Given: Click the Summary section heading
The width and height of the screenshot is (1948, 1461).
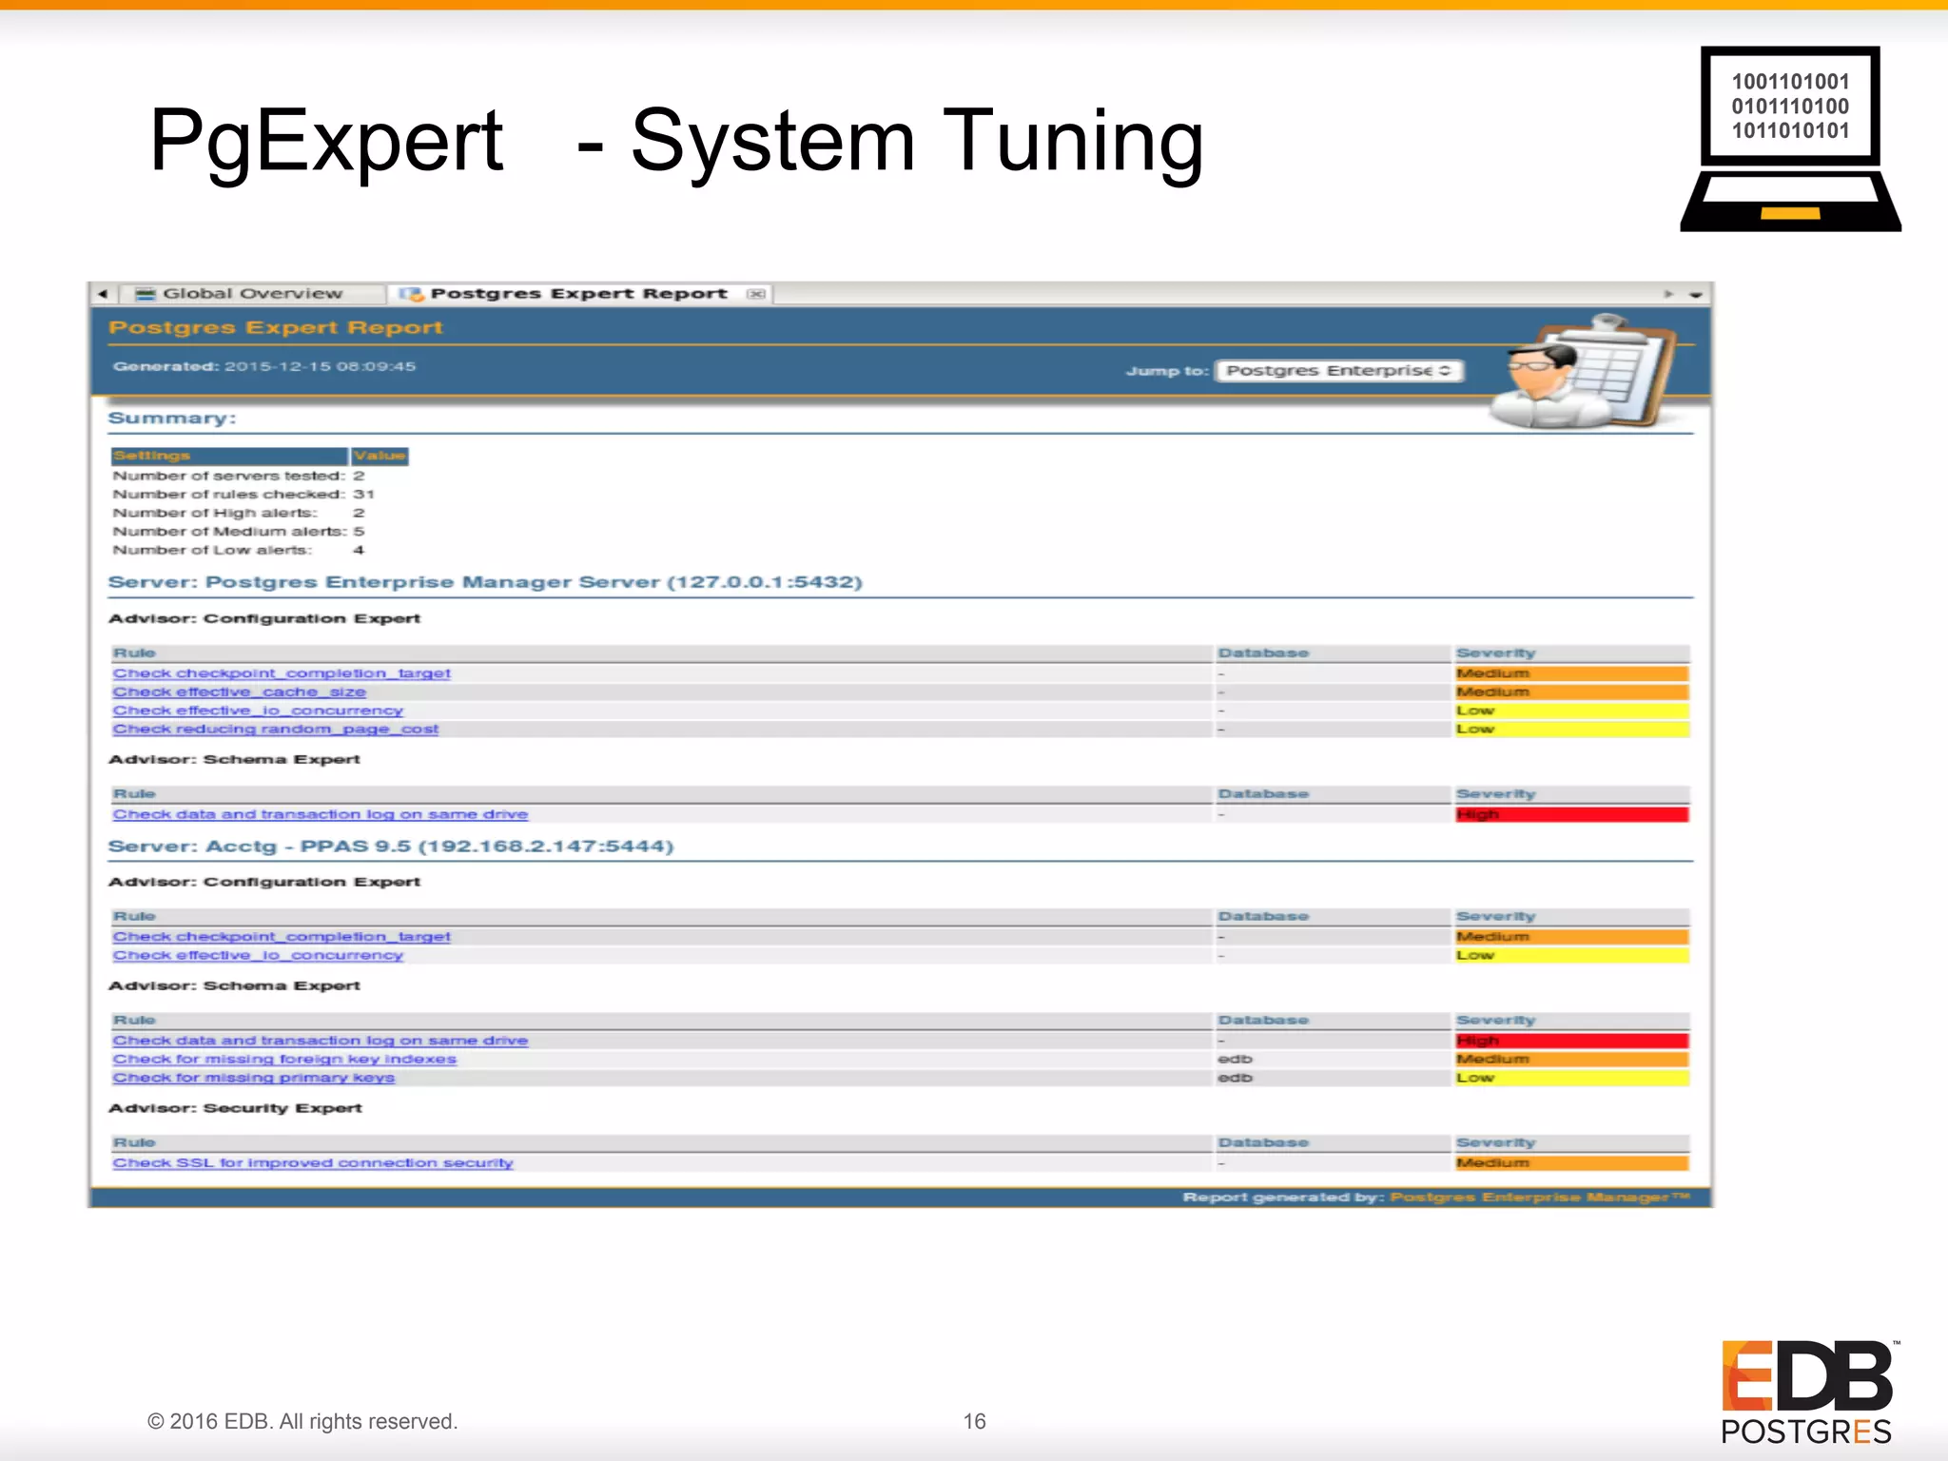Looking at the screenshot, I should (x=172, y=419).
